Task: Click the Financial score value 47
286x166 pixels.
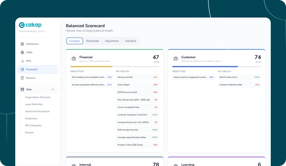Action: tap(156, 57)
